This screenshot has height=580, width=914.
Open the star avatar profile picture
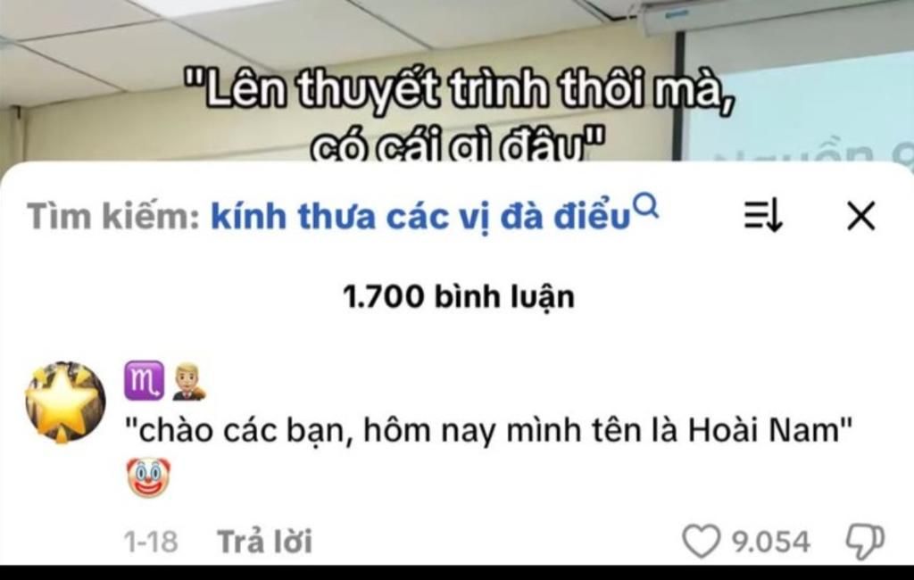pos(65,402)
